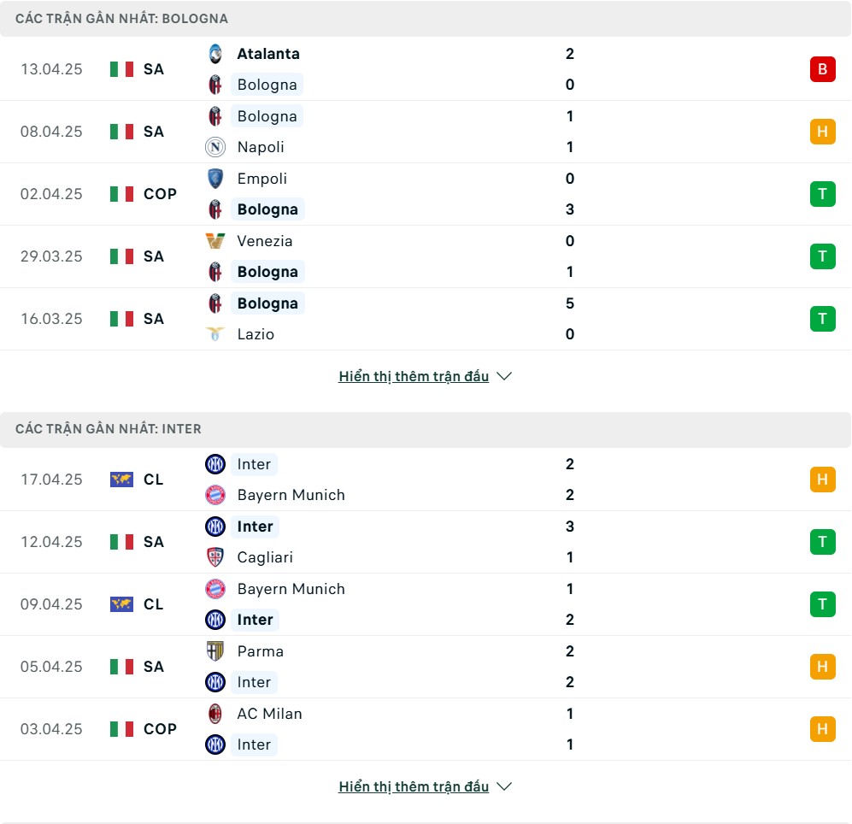Open 'Hiển thị thêm trận đấu' under Inter
Image resolution: width=852 pixels, height=824 pixels.
coord(414,786)
